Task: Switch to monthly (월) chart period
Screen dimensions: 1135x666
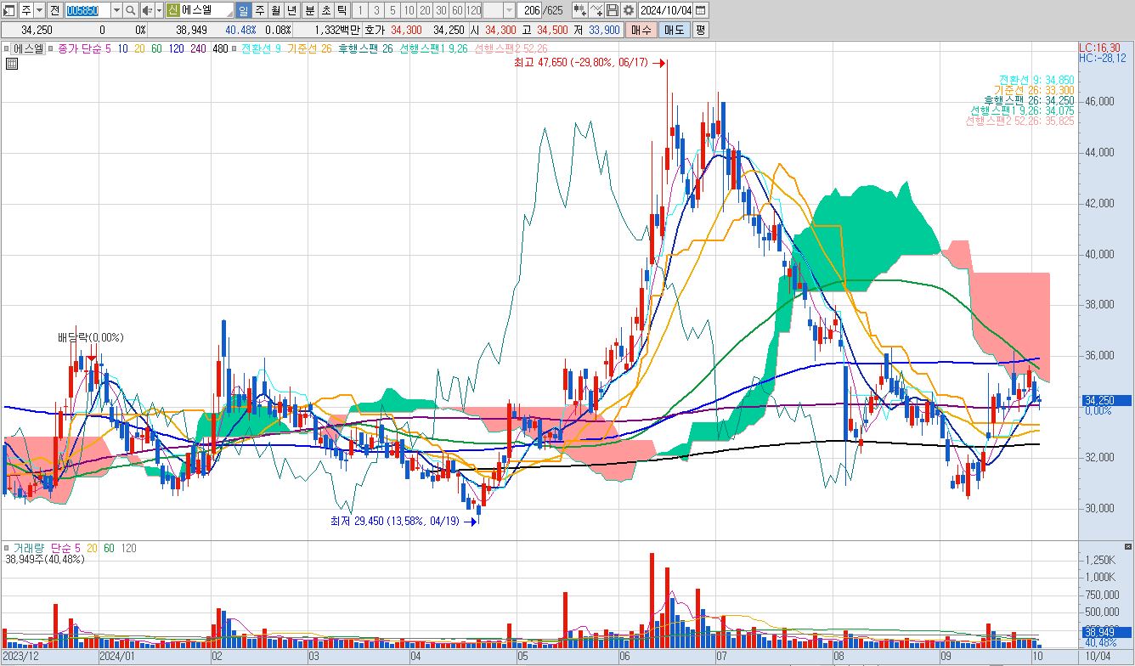Action: coord(275,10)
